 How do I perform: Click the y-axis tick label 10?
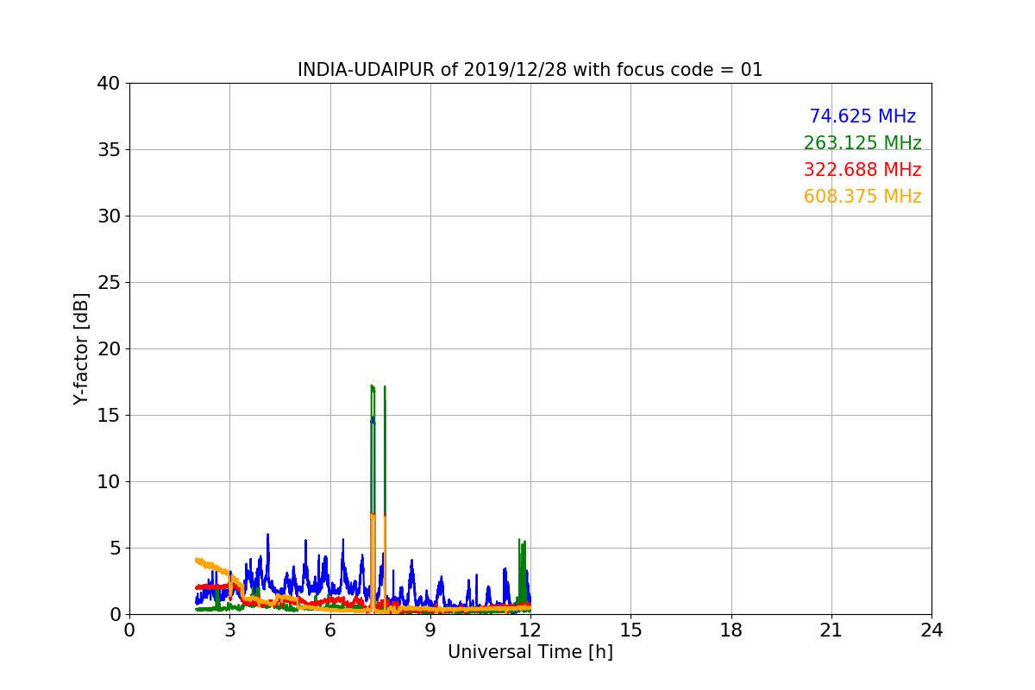coord(108,482)
